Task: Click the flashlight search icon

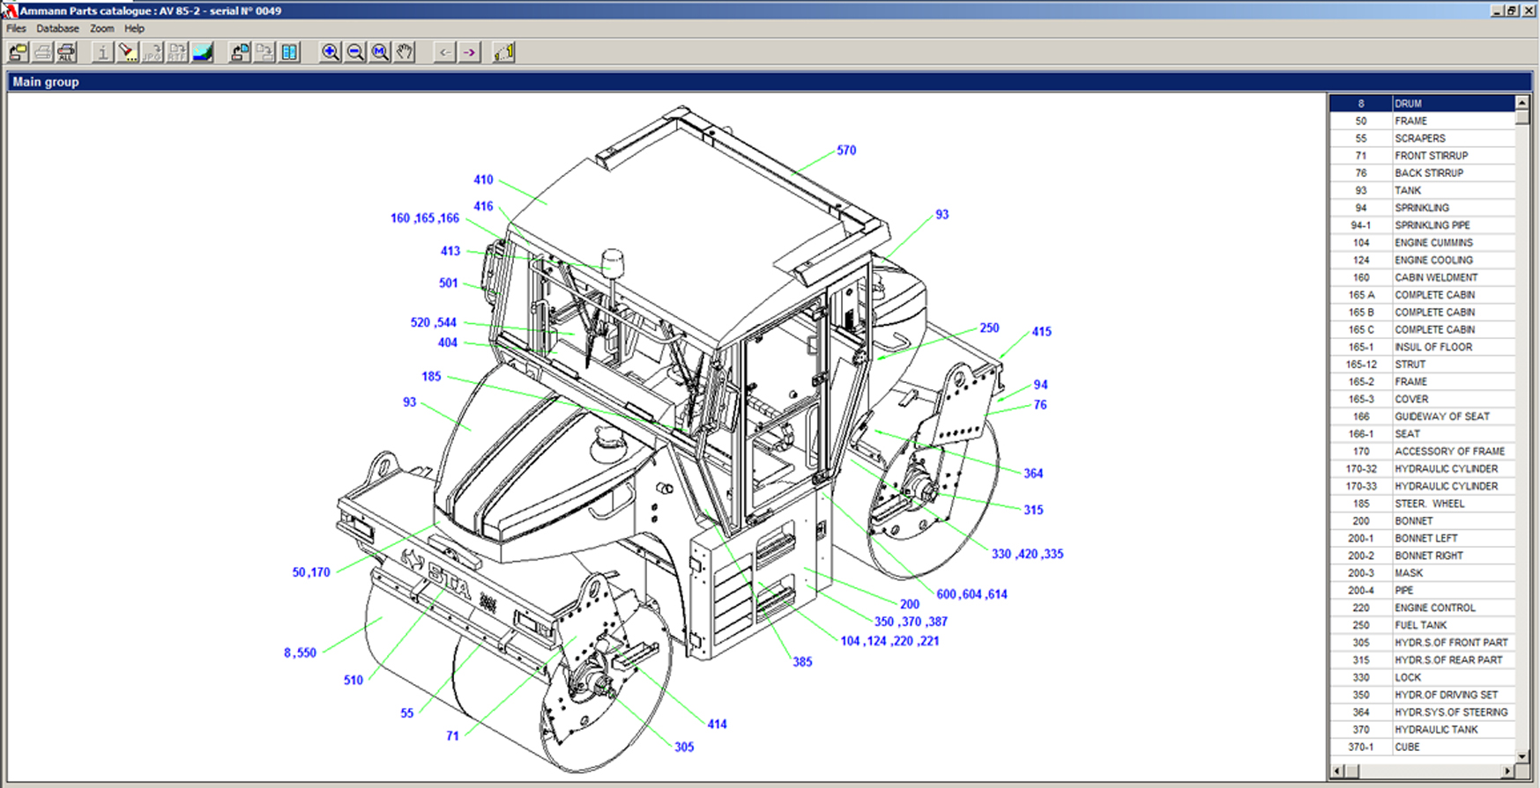Action: (128, 53)
